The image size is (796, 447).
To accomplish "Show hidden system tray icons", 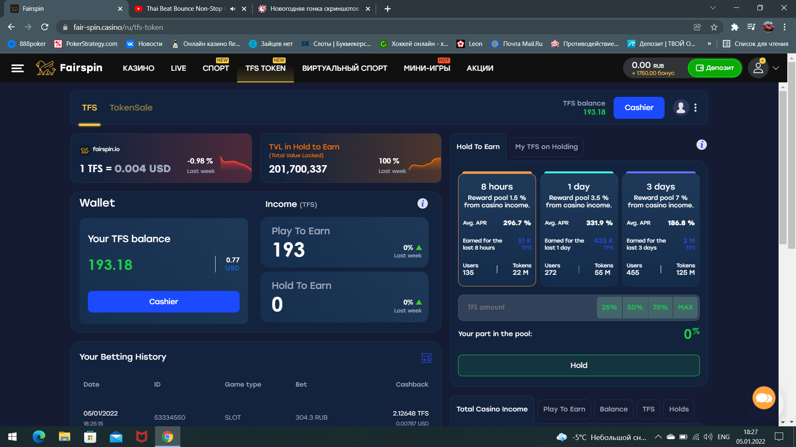I will [658, 437].
